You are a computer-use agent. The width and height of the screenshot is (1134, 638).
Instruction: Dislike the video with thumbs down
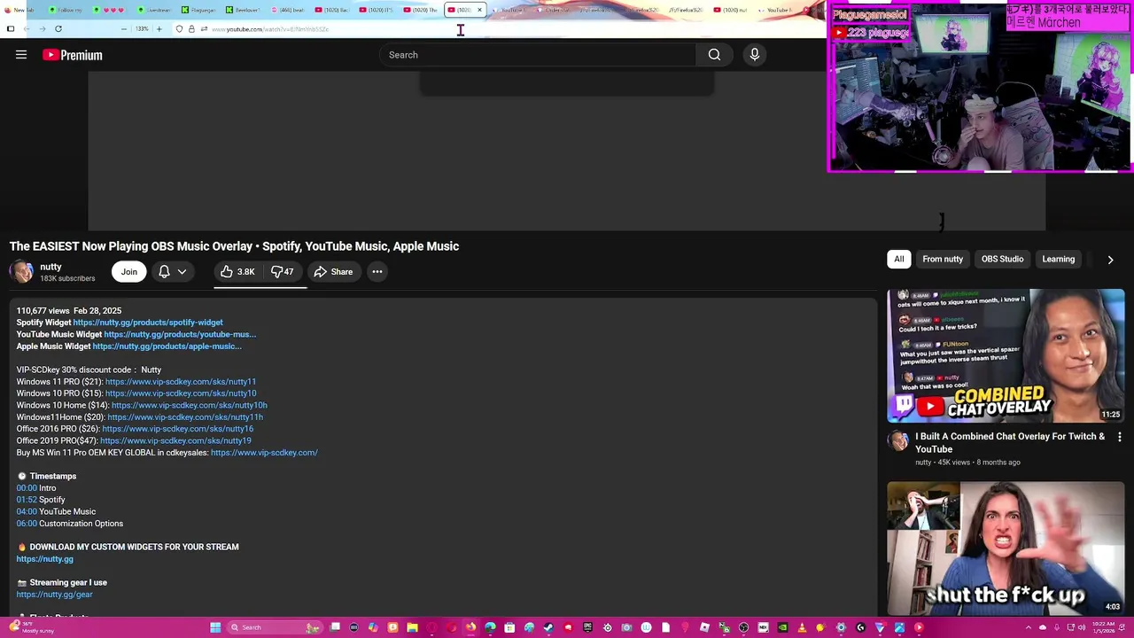point(283,272)
